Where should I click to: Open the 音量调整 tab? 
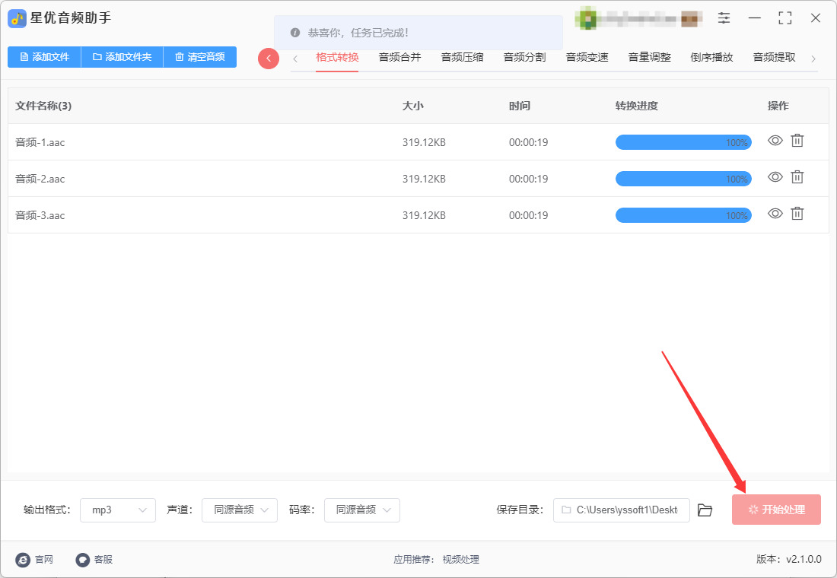tap(650, 57)
